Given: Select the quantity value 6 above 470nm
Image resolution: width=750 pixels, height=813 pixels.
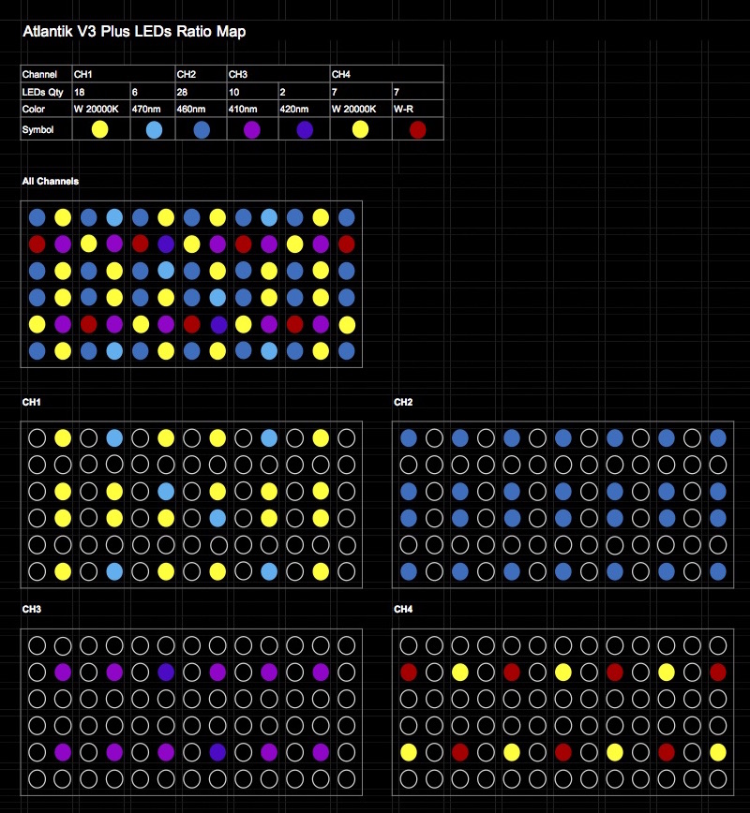Looking at the screenshot, I should click(x=135, y=92).
